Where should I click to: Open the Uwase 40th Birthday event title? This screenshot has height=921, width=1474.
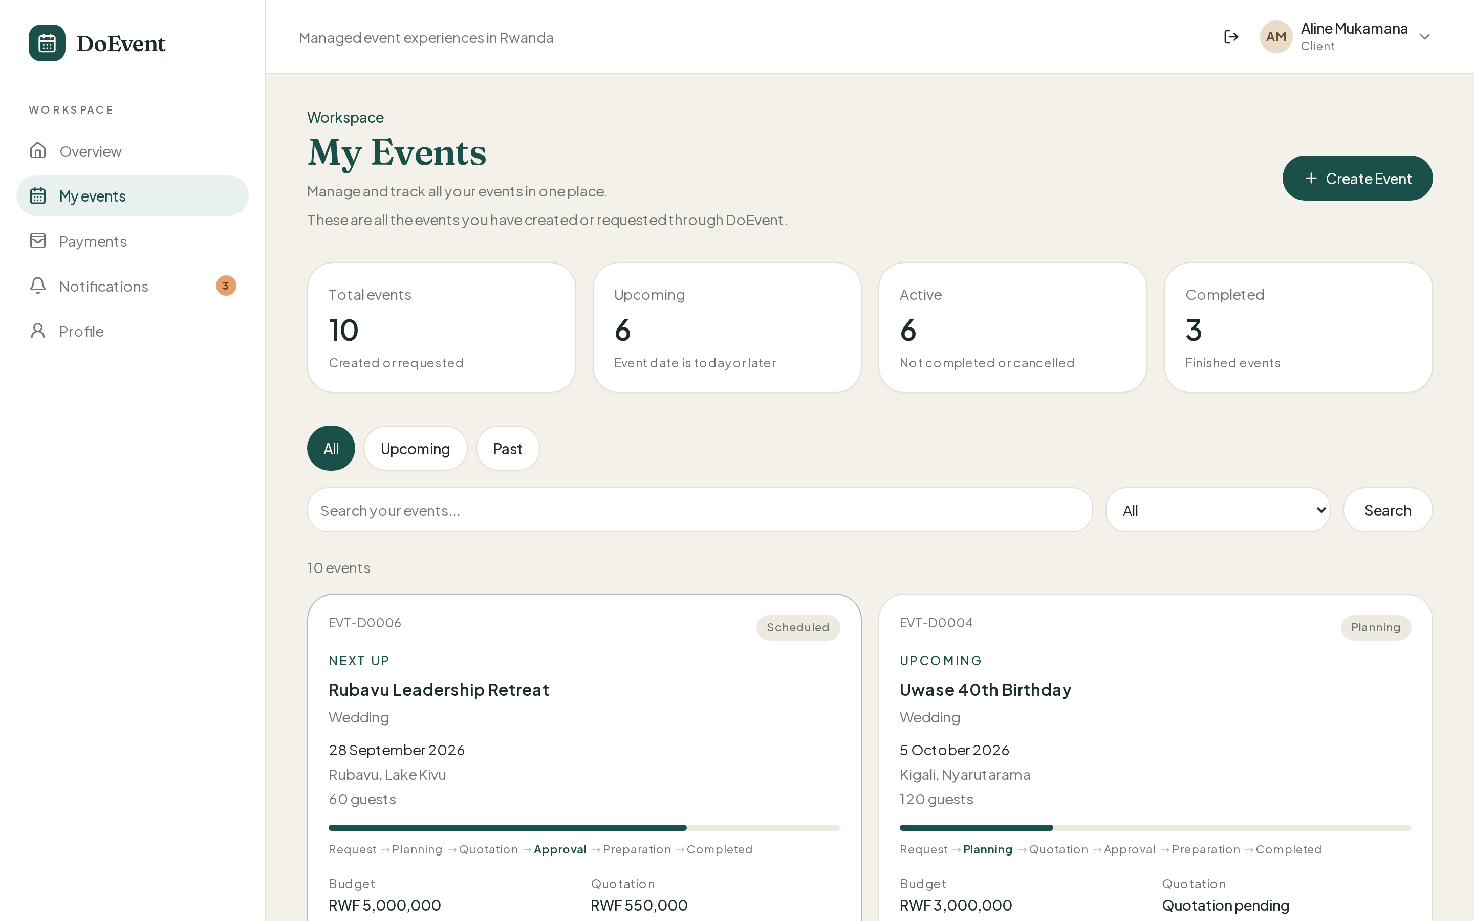[986, 690]
